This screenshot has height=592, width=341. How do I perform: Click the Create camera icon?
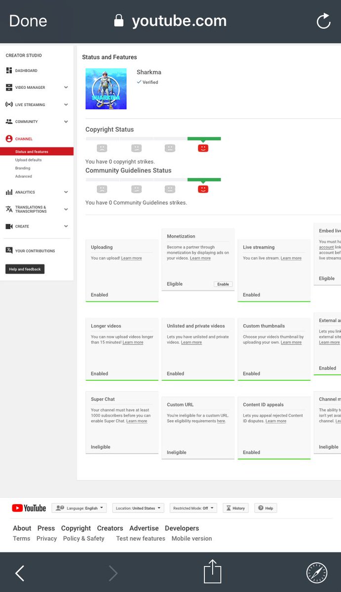pyautogui.click(x=9, y=226)
